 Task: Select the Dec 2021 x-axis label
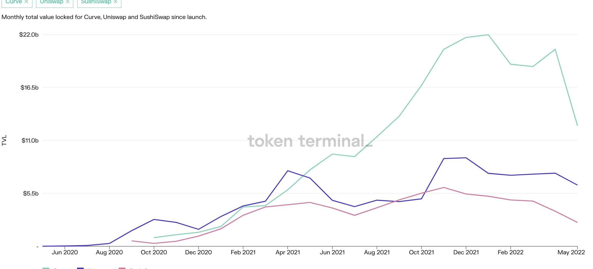tap(466, 252)
